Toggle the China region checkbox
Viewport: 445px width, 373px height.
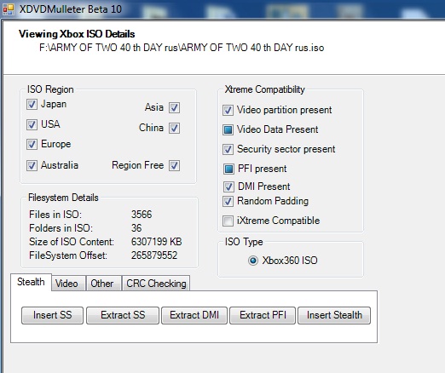[x=174, y=128]
